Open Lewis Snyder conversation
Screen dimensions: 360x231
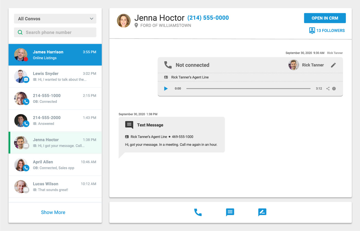tap(55, 77)
